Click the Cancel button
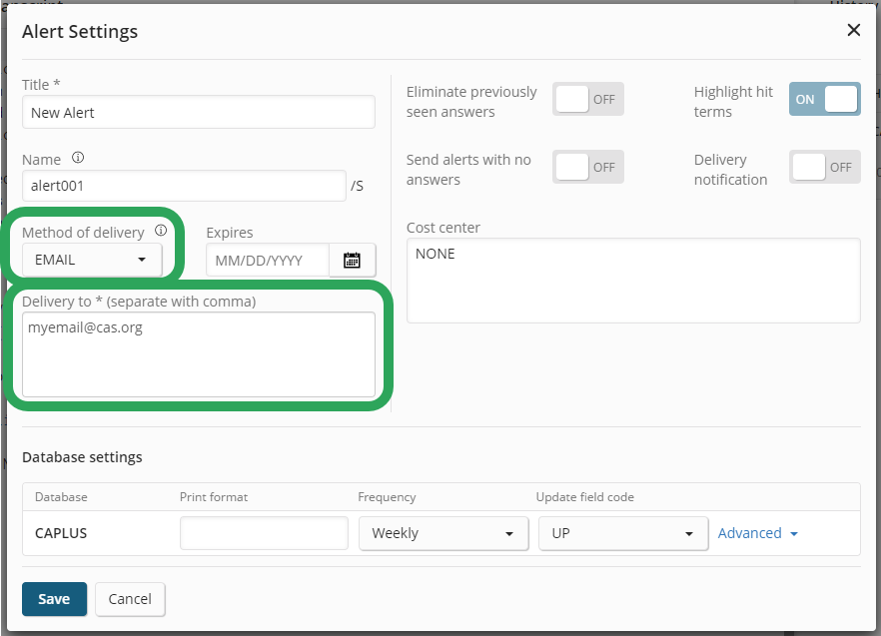 (x=130, y=599)
